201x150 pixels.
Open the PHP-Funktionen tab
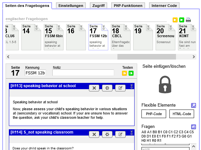128,6
